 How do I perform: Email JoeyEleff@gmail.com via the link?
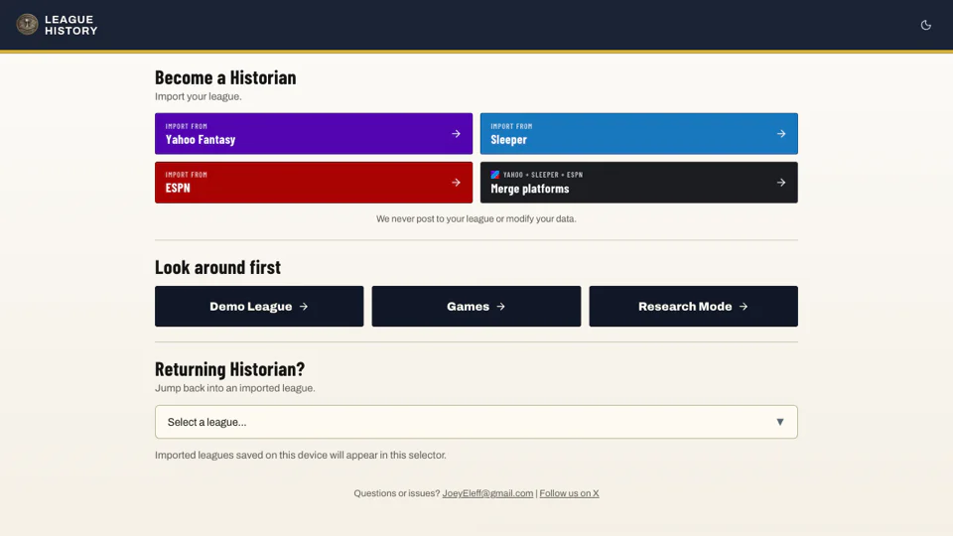(x=487, y=493)
